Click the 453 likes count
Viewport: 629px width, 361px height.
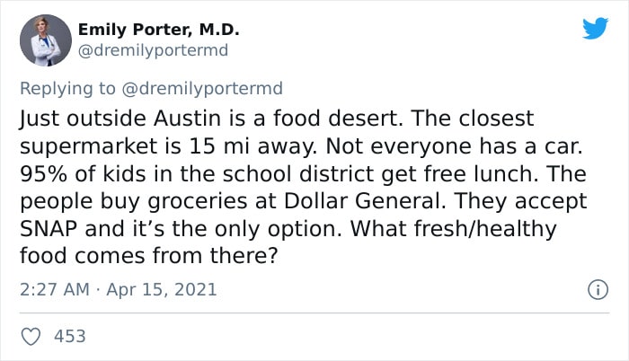click(x=70, y=336)
